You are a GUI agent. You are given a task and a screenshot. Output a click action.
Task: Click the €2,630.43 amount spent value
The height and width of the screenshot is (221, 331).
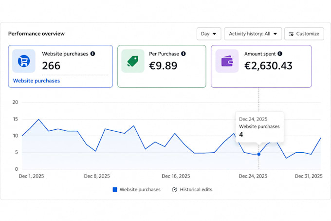(x=268, y=65)
